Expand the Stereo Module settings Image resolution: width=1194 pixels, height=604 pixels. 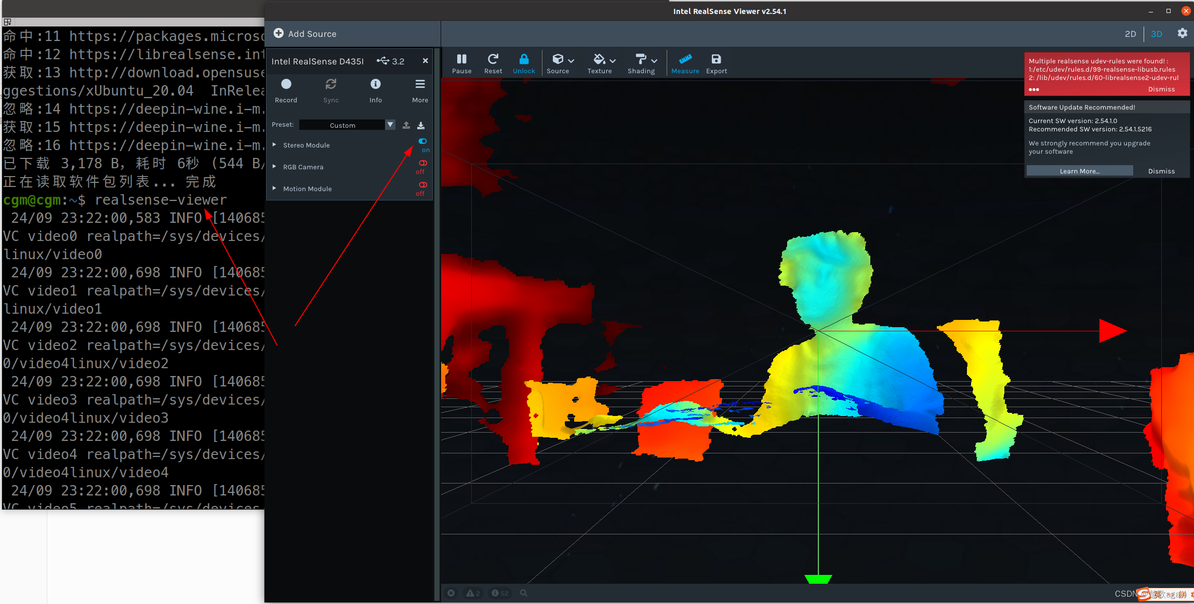pos(274,145)
